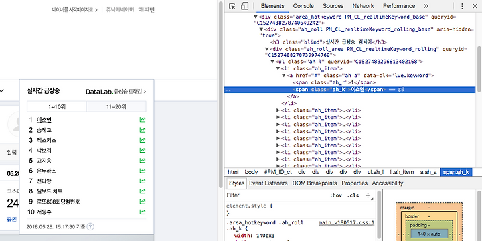Select the 1~10위 ranking tab
The width and height of the screenshot is (482, 241).
(57, 107)
